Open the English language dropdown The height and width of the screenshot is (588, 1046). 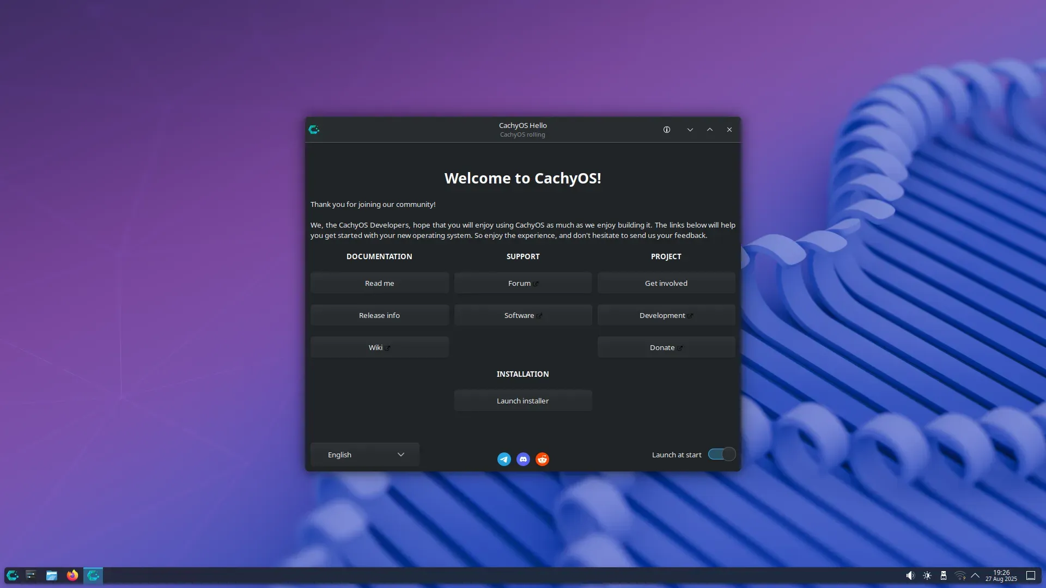pyautogui.click(x=365, y=455)
